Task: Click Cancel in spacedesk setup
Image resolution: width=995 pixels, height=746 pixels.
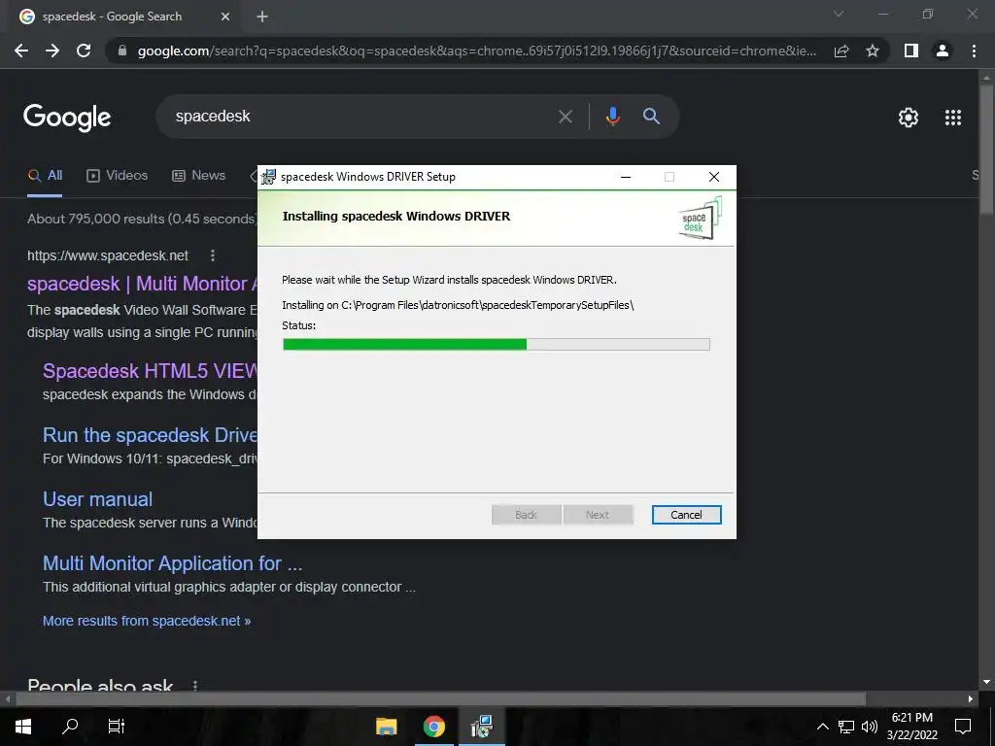Action: pyautogui.click(x=686, y=515)
